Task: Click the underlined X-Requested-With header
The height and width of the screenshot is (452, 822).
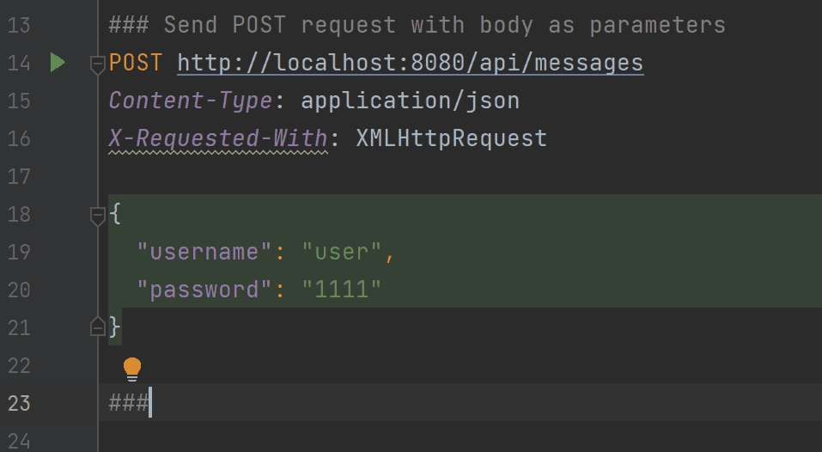Action: [x=218, y=139]
